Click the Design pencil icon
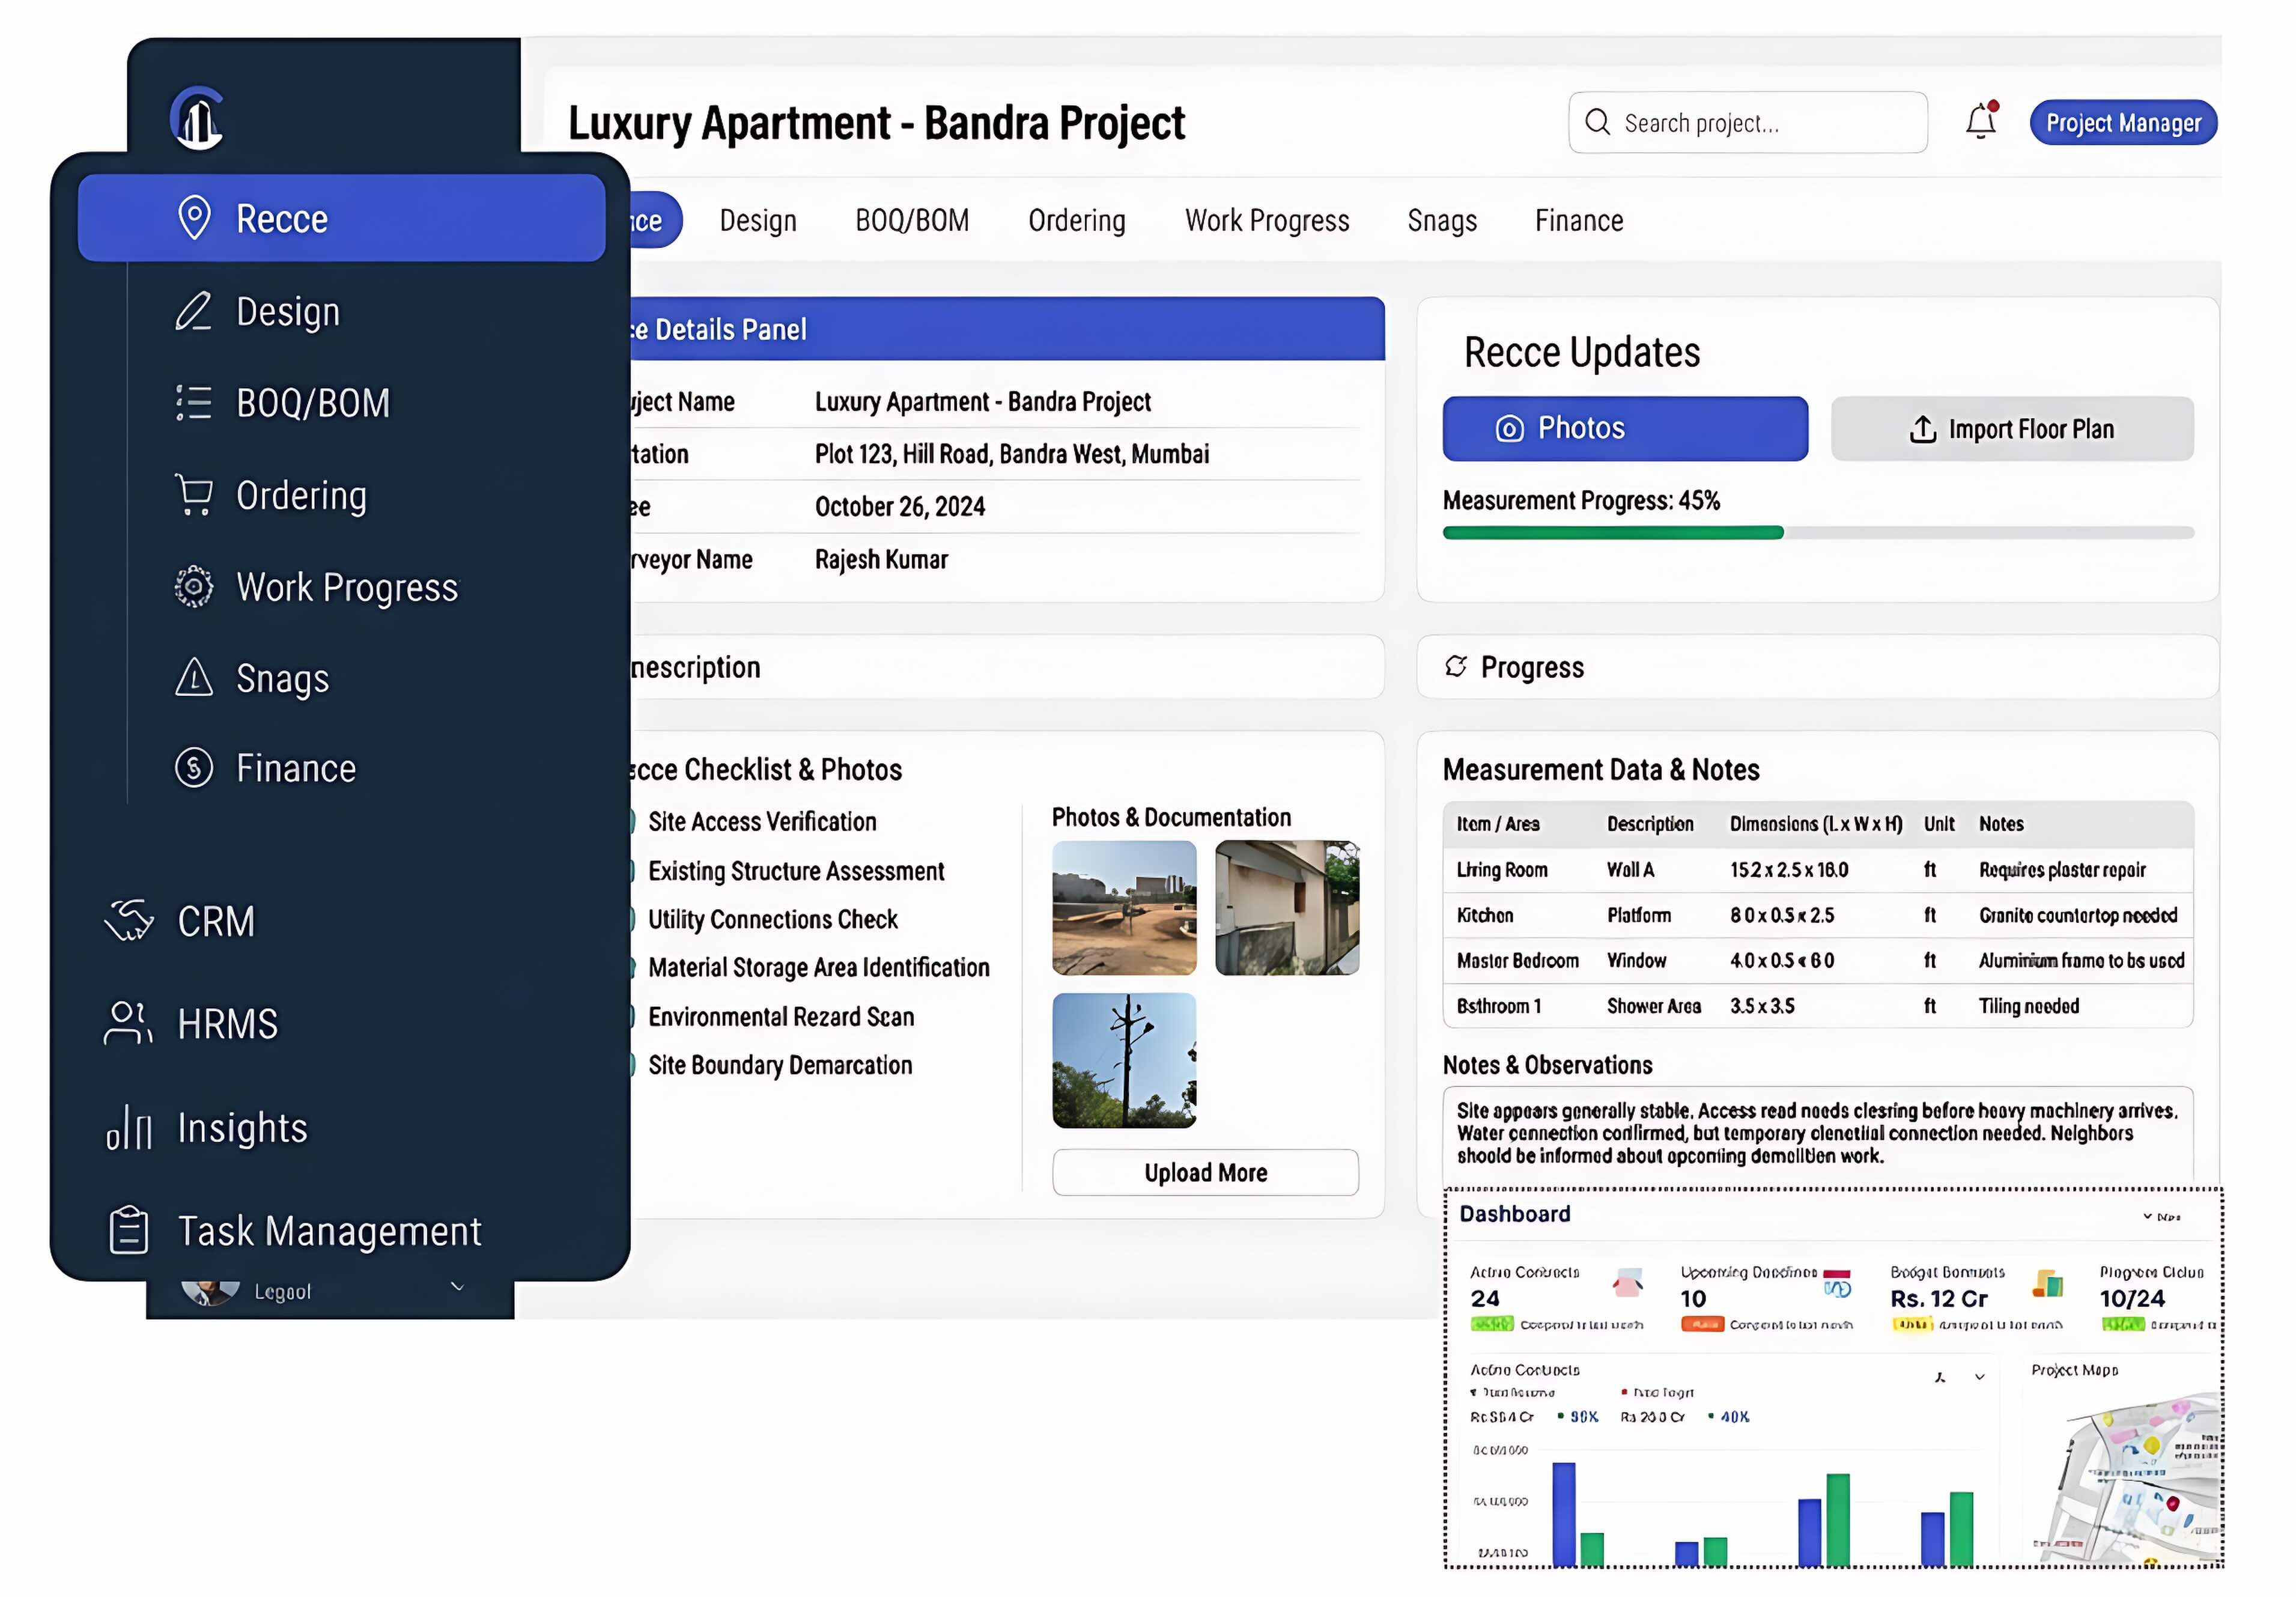This screenshot has width=2296, height=1597. [193, 311]
